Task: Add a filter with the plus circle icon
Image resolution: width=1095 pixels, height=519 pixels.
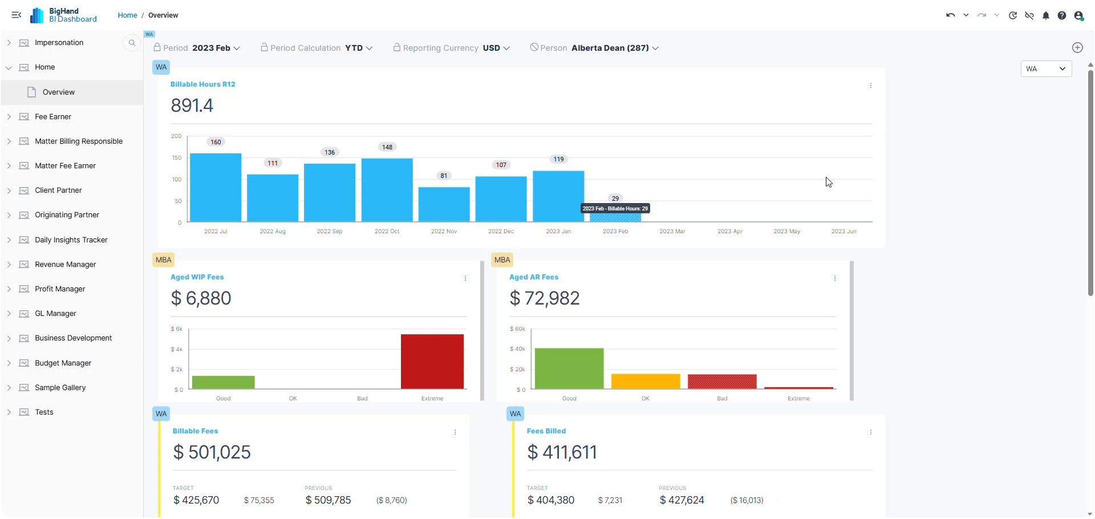Action: (x=1077, y=48)
